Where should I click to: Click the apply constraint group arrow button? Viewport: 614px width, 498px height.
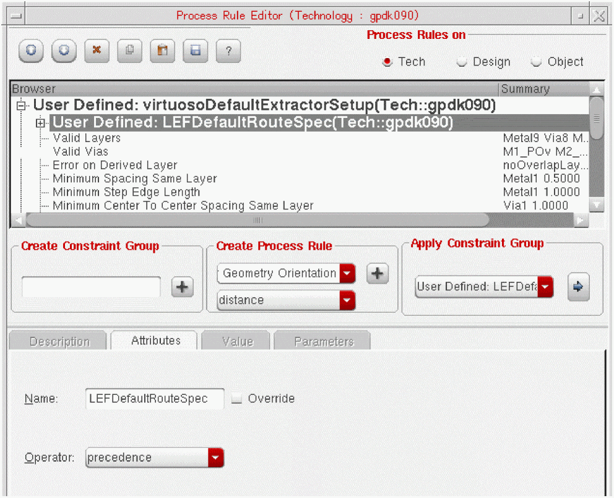[578, 287]
